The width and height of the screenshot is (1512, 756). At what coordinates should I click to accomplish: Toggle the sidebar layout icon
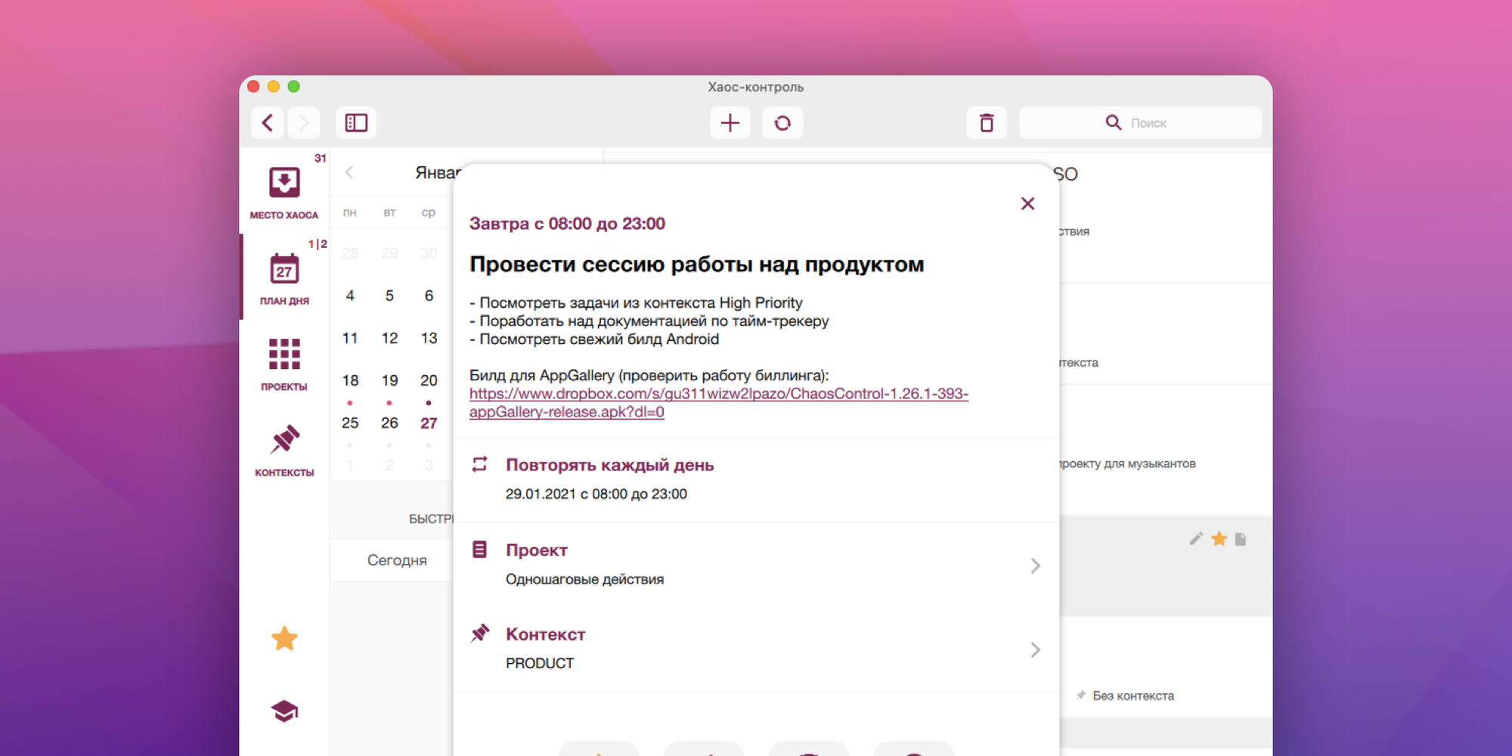356,122
